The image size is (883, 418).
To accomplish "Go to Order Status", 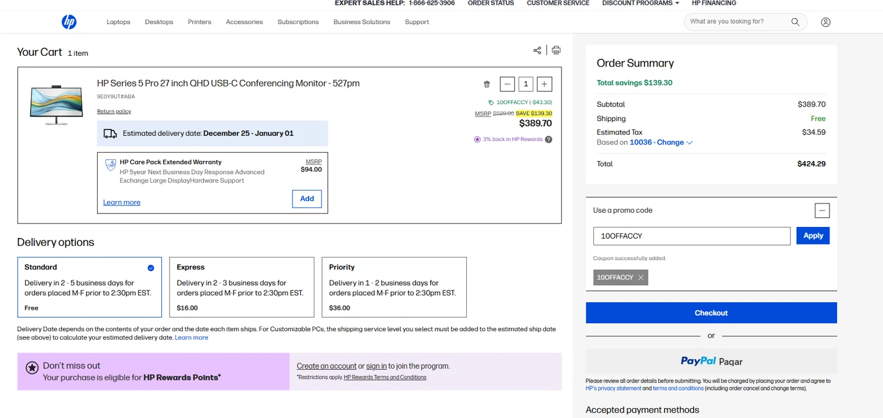I will coord(491,3).
